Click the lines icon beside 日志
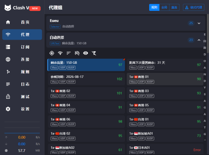209x155 pixels. (8, 84)
